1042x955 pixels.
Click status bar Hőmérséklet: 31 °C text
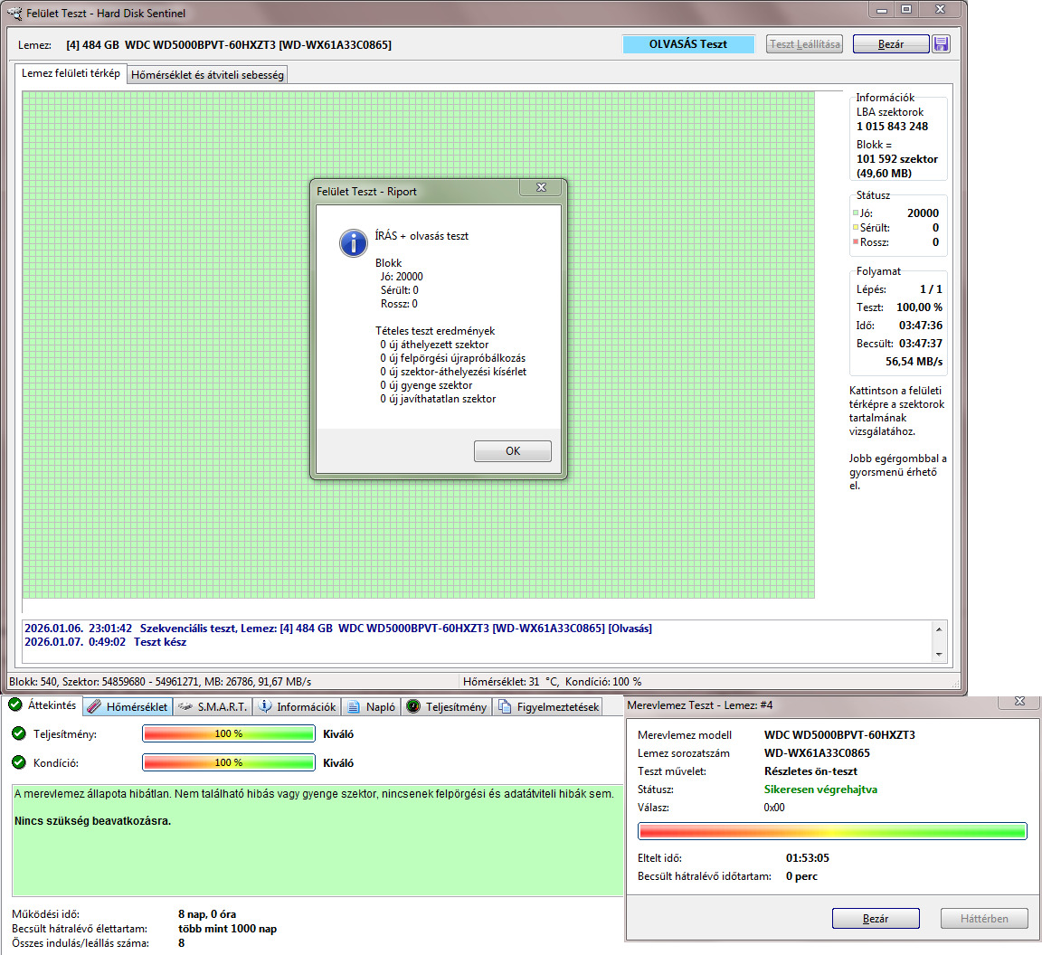pos(510,681)
